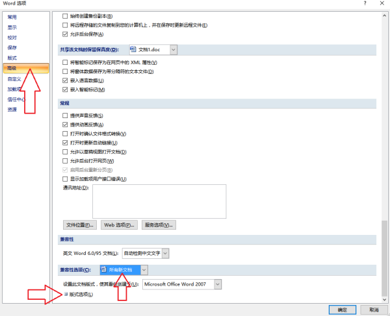Enable 显示加载项用户接口错误 checkbox
This screenshot has height=316, width=390.
[65, 179]
